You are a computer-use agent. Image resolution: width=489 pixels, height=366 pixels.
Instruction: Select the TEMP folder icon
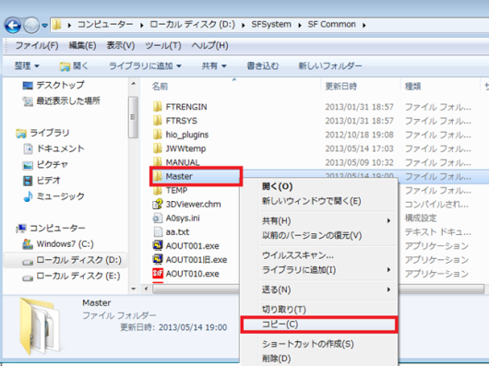[x=158, y=190]
